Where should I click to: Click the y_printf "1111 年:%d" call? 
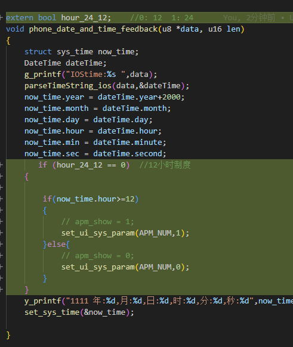(x=159, y=301)
